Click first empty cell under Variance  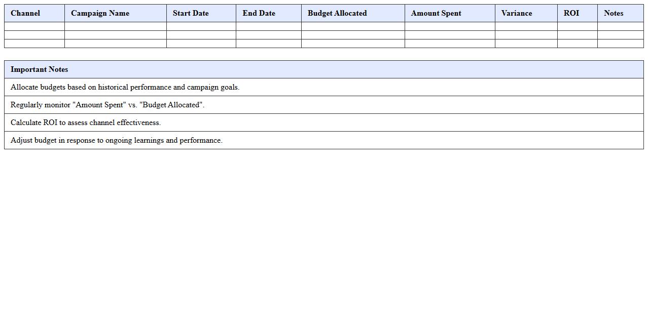click(526, 26)
